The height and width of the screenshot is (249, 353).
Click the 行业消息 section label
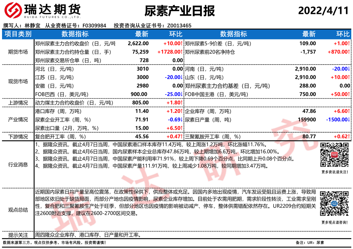[18, 165]
